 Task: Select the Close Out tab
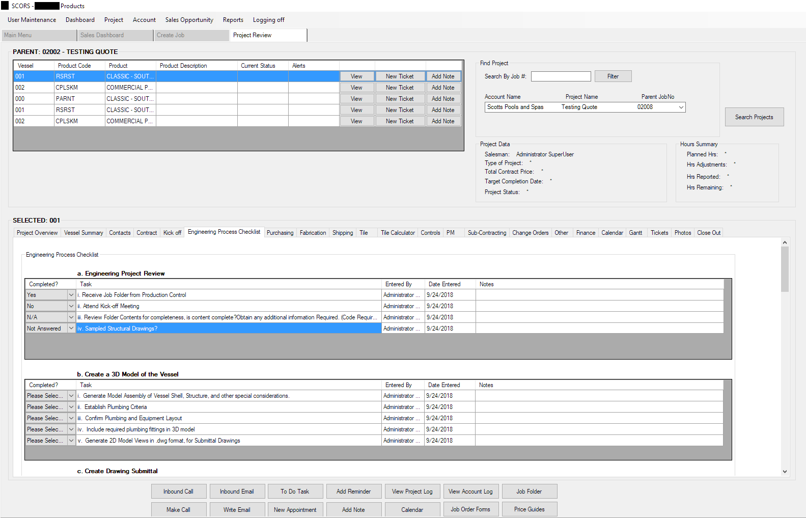pyautogui.click(x=709, y=233)
